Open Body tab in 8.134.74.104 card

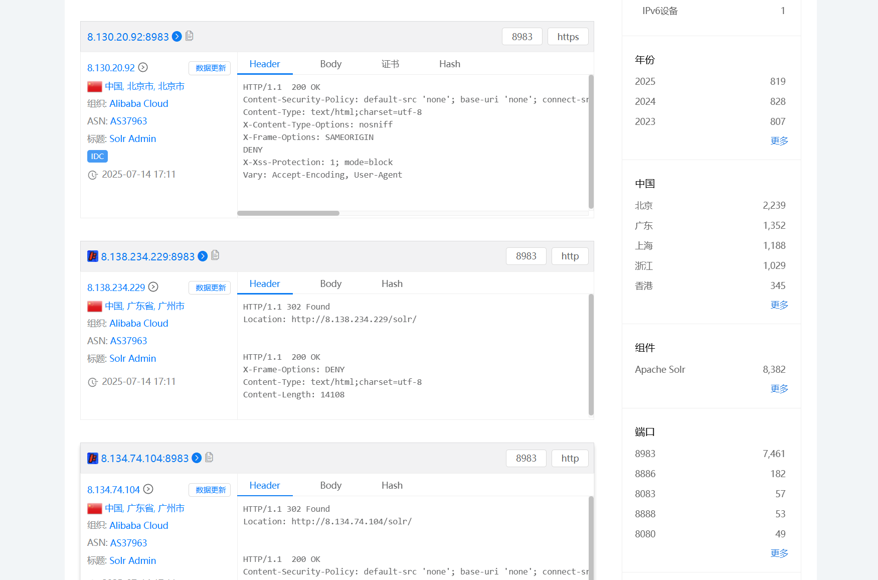point(331,486)
